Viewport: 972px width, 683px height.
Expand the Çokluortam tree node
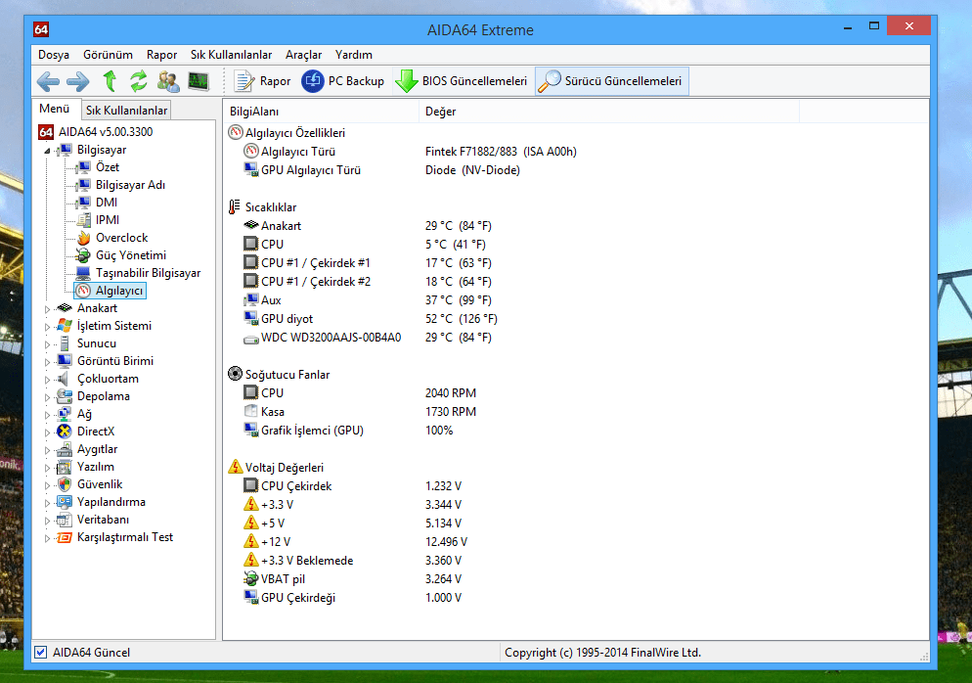(x=47, y=379)
